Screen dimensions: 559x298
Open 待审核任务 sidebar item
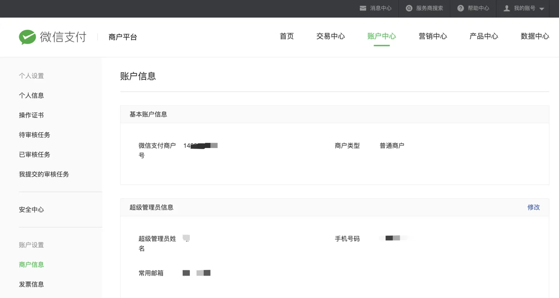point(34,135)
